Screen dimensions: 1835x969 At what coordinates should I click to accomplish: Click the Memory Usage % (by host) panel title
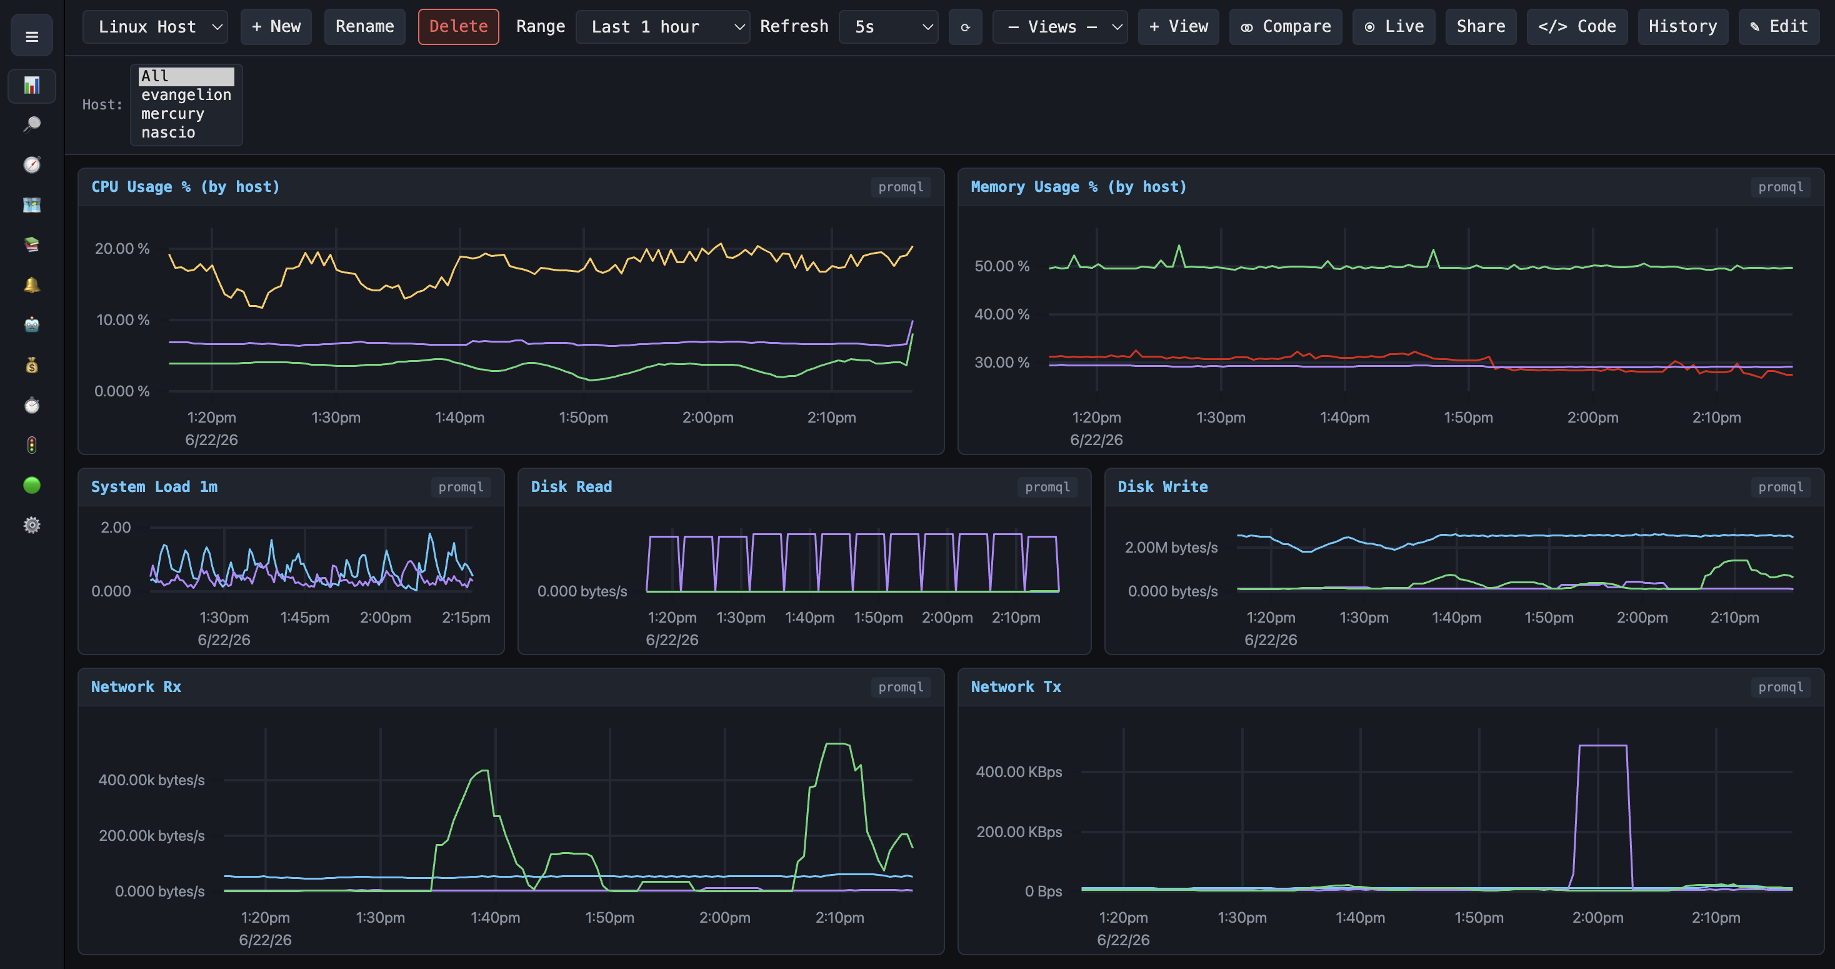[x=1079, y=187]
